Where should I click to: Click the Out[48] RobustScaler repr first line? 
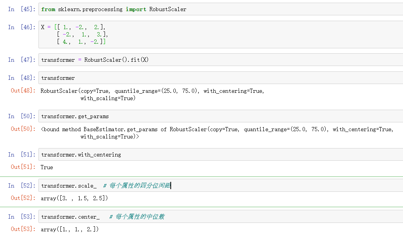[152, 91]
